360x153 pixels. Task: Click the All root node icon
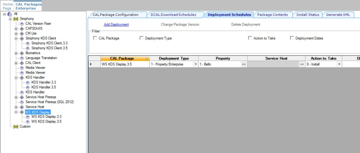pos(9,14)
